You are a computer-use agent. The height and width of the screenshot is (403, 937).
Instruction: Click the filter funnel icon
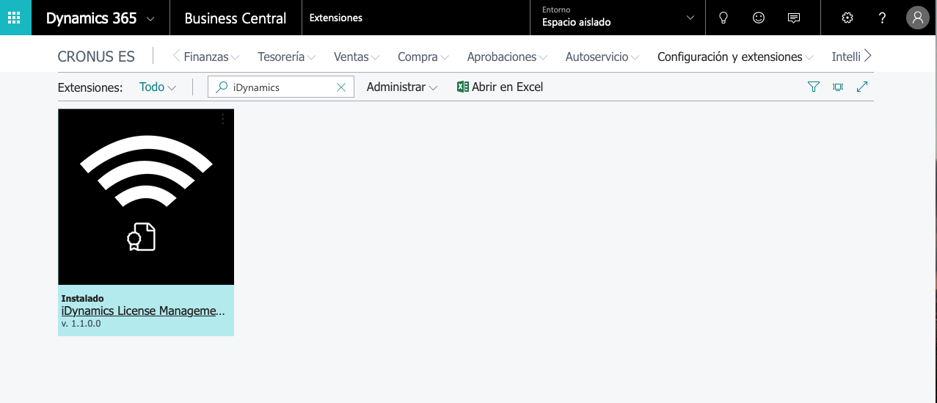[x=813, y=87]
